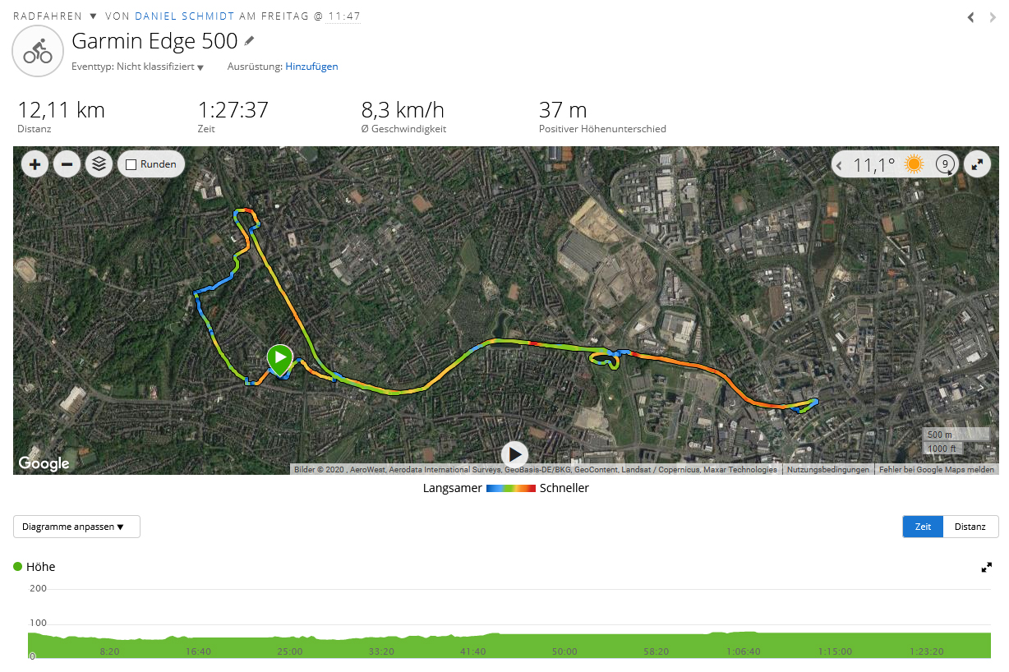Click the cycling activity type icon
This screenshot has height=672, width=1009.
38,51
